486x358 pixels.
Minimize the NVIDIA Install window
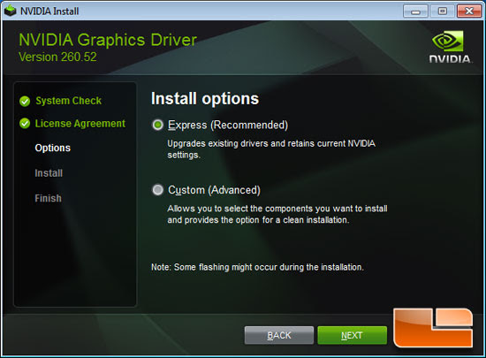coord(415,11)
